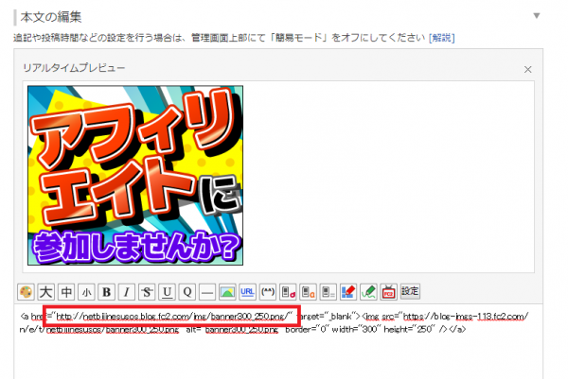Viewport: 568px width, 379px height.
Task: Toggle italic formatting
Action: click(x=127, y=290)
